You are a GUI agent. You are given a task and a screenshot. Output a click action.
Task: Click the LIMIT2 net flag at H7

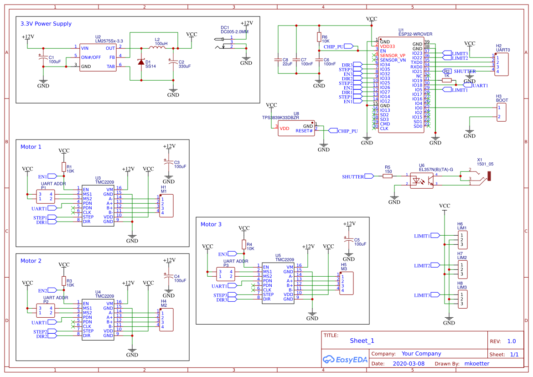point(427,265)
